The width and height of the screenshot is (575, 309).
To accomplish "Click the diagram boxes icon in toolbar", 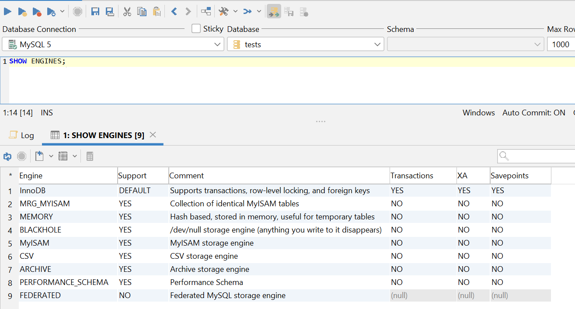I will point(206,11).
